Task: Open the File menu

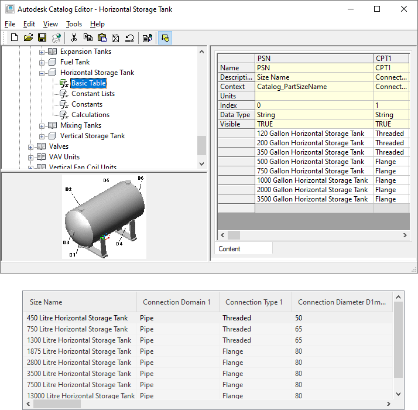Action: tap(10, 24)
